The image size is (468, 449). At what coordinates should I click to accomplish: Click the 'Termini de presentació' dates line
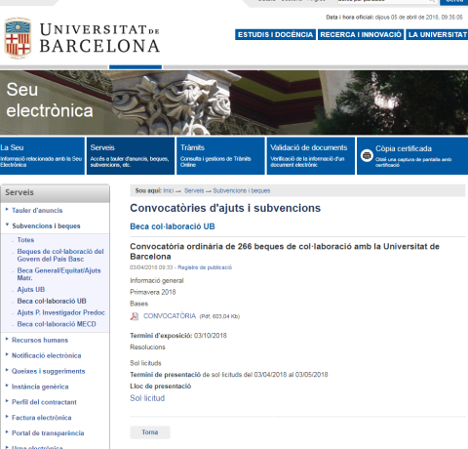coord(229,375)
